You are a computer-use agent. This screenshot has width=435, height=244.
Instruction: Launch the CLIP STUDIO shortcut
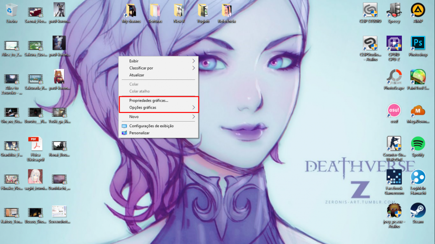tap(370, 13)
